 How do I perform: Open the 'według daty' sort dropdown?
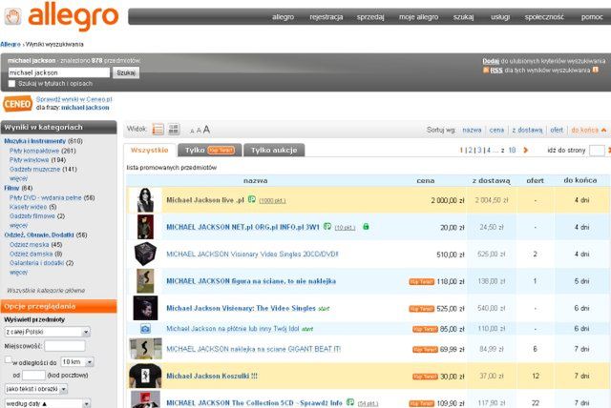tap(47, 403)
